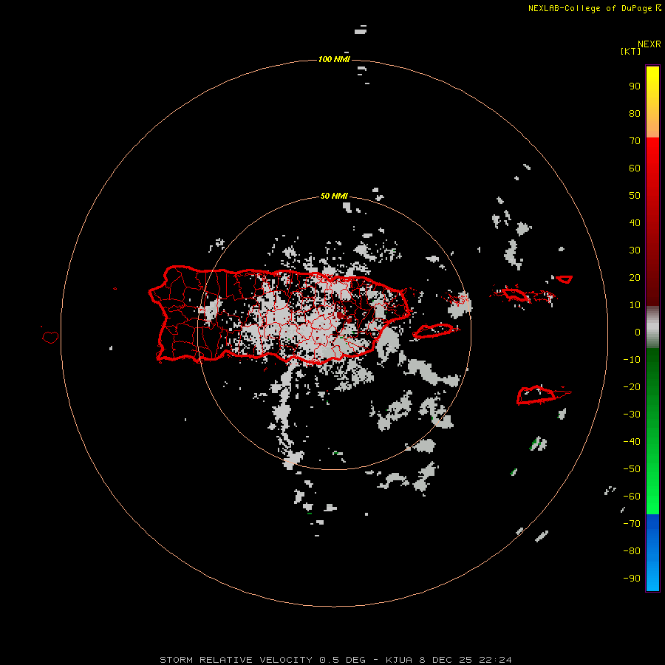Pick the -30 scale label

pyautogui.click(x=632, y=415)
